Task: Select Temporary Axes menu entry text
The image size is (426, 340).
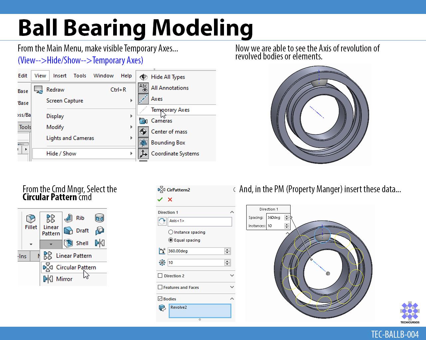Action: (x=170, y=110)
